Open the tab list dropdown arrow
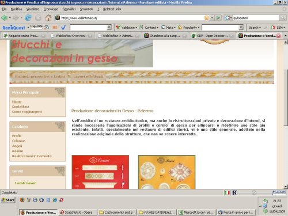Image resolution: width=288 pixels, height=216 pixels. click(285, 36)
